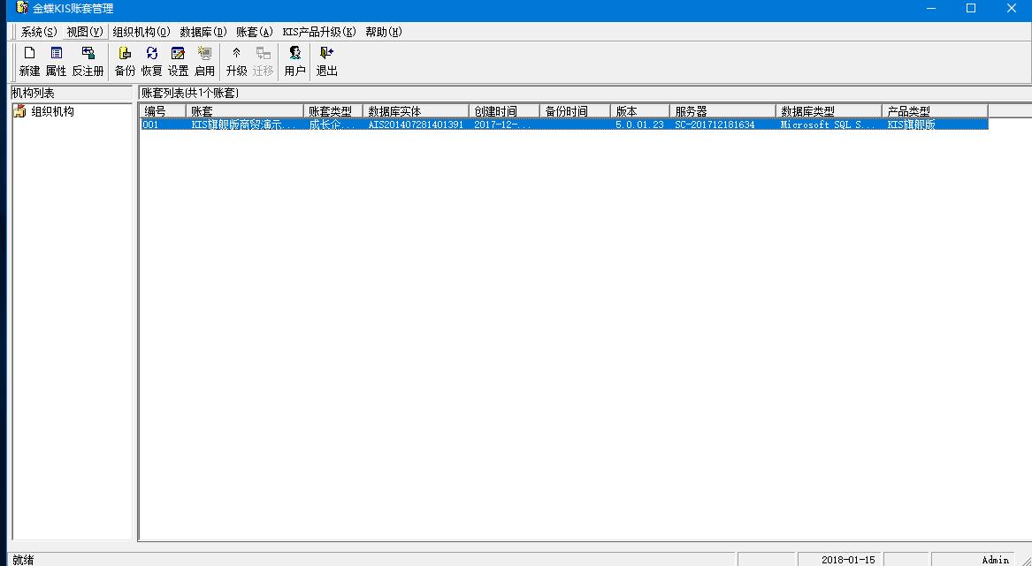Sort by the 创建时间 column header

pos(504,111)
